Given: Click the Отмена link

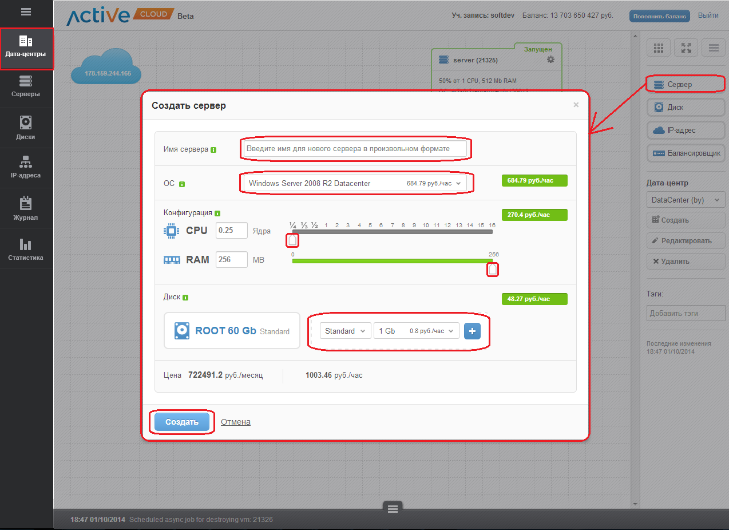Looking at the screenshot, I should pyautogui.click(x=236, y=422).
